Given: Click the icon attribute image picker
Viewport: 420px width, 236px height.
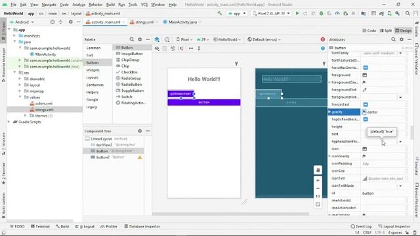Looking at the screenshot, I should tap(365, 149).
